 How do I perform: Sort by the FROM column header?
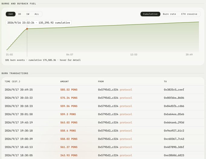tap(101, 81)
